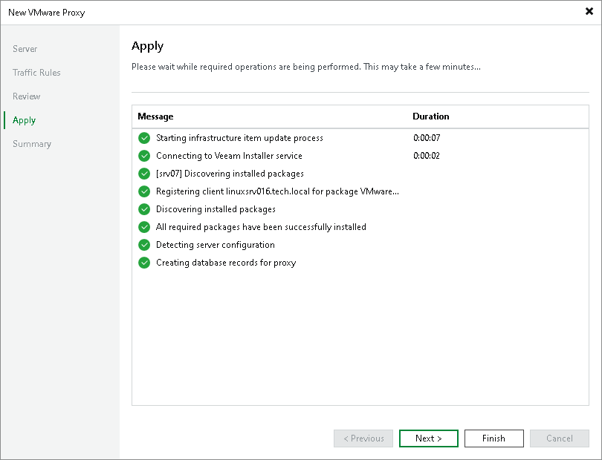Click the Message column header
The height and width of the screenshot is (460, 602).
coord(155,116)
